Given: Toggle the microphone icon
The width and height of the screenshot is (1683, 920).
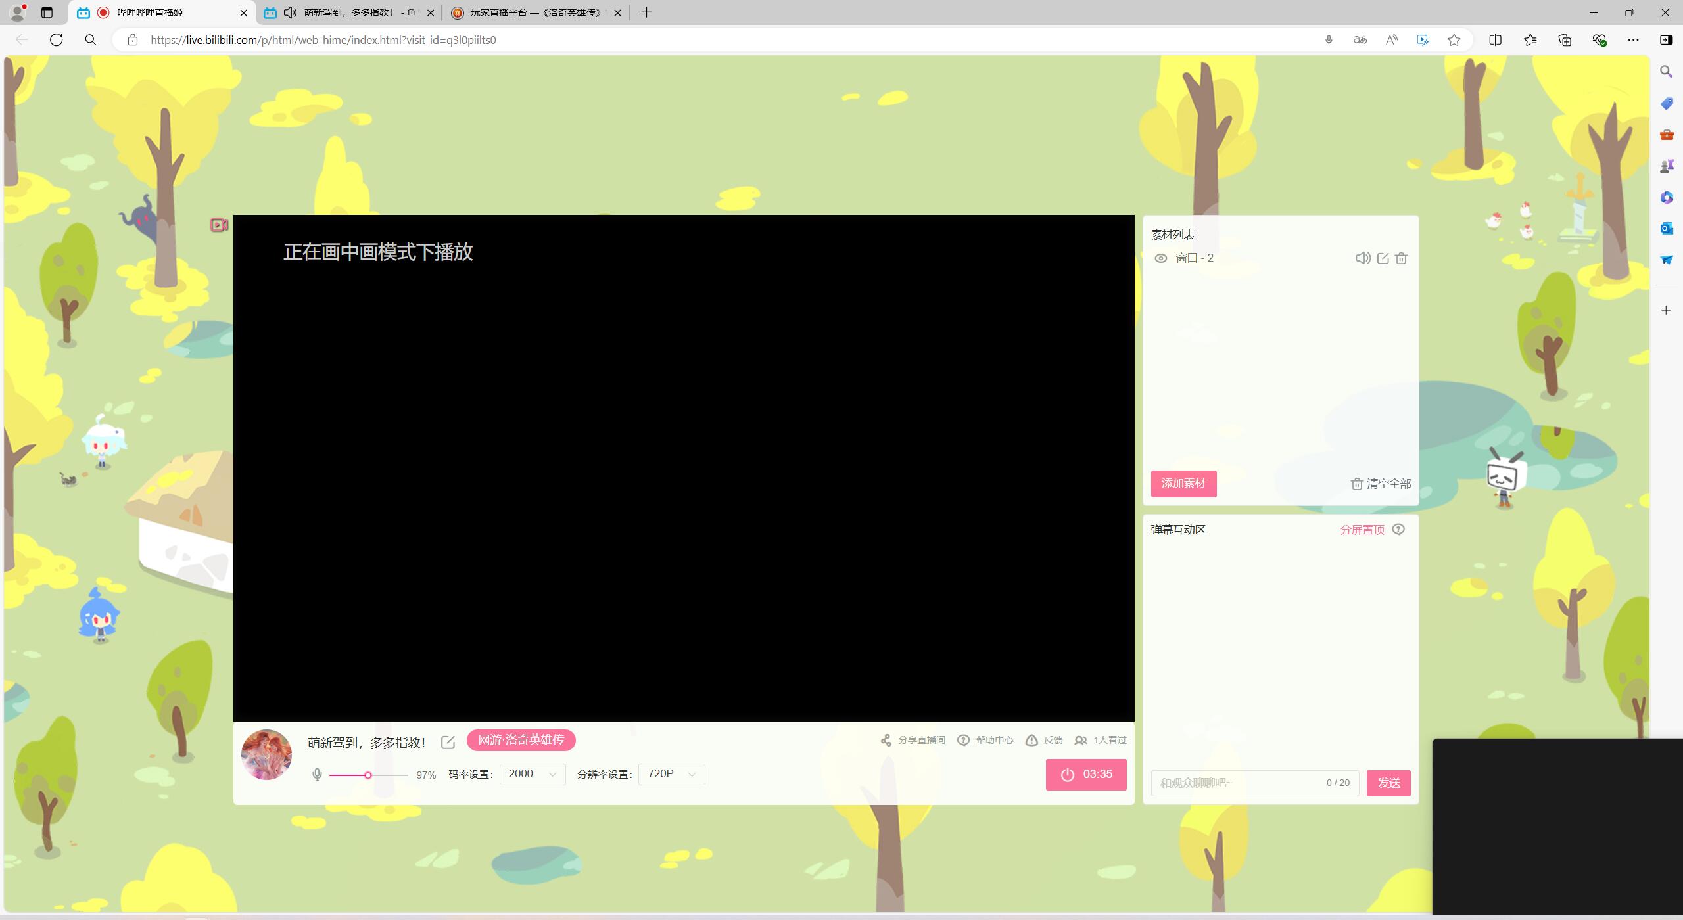Looking at the screenshot, I should coord(317,775).
